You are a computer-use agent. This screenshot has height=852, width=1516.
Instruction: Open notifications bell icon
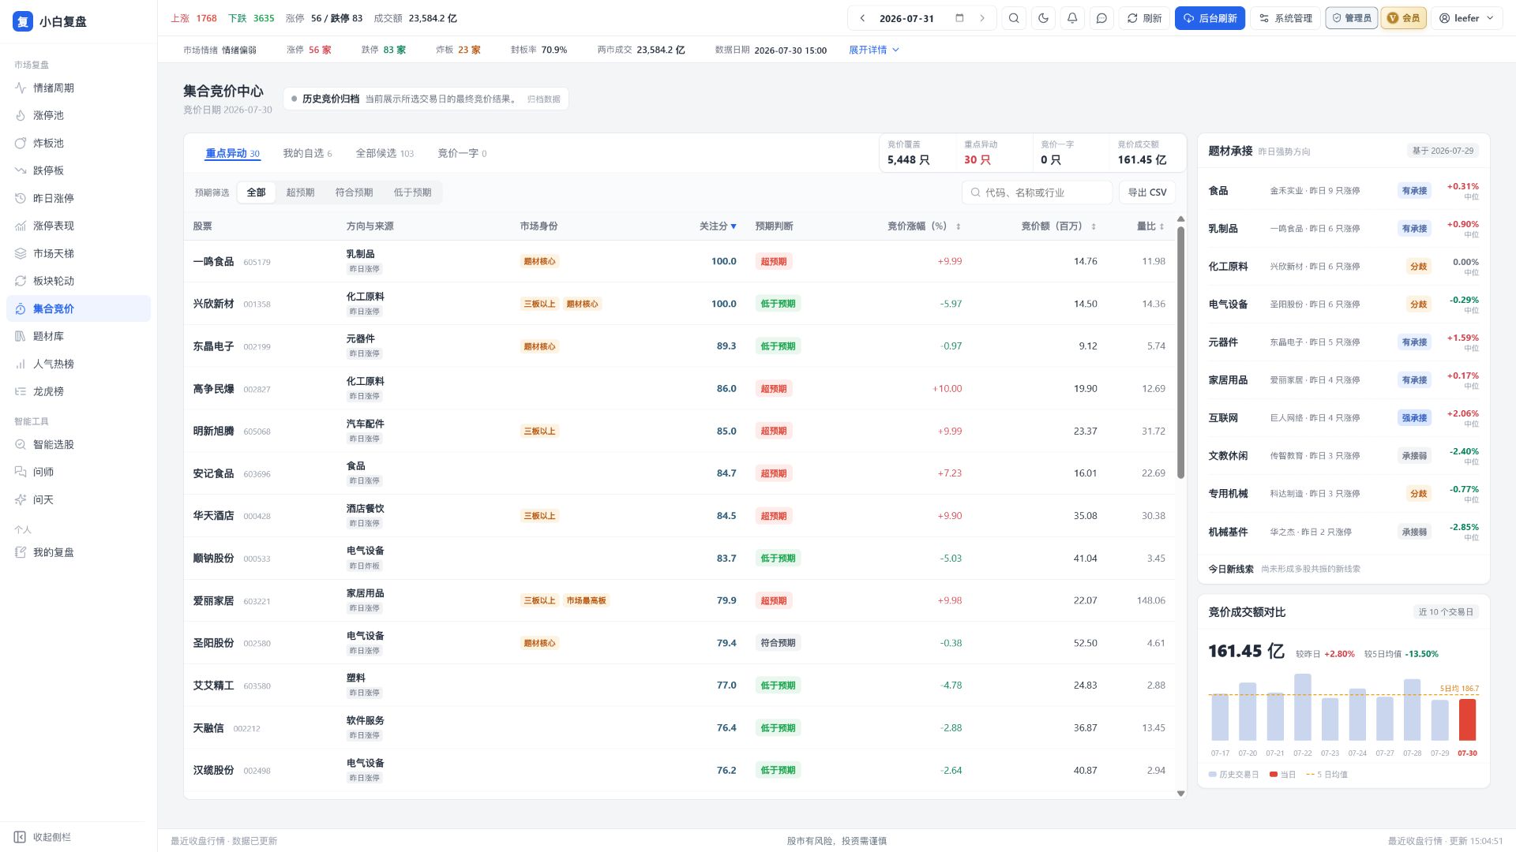(1072, 18)
